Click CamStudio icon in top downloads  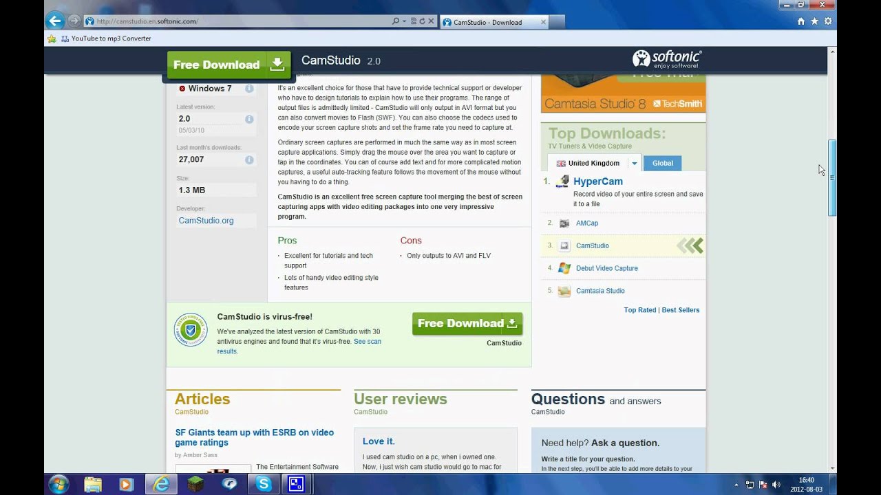pyautogui.click(x=564, y=245)
